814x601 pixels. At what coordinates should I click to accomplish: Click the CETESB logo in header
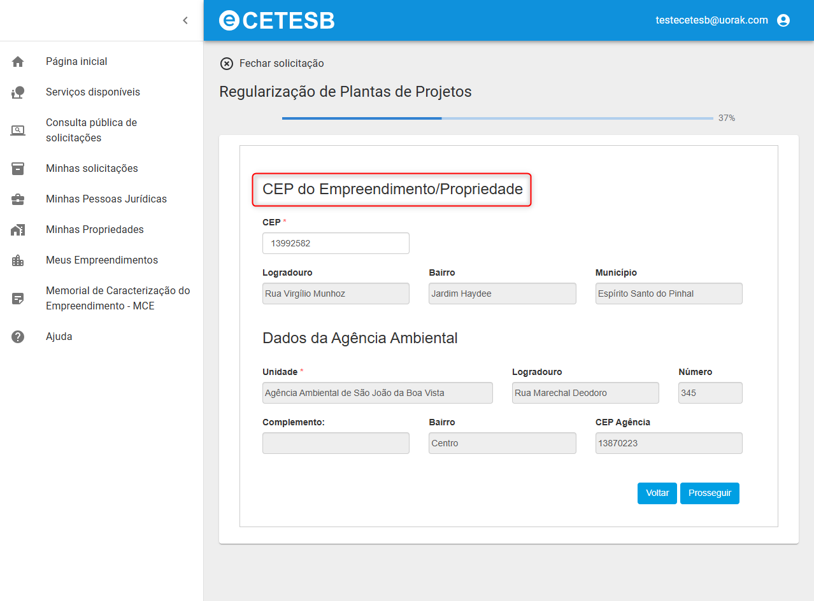pyautogui.click(x=277, y=20)
